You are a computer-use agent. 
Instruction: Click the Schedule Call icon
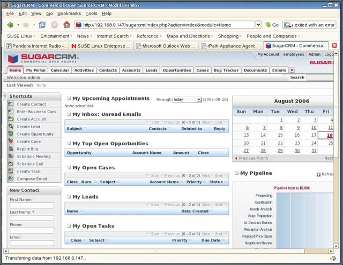(x=11, y=163)
